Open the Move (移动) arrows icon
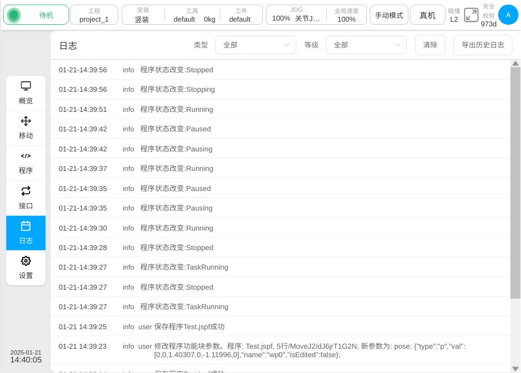This screenshot has width=521, height=373. [26, 121]
